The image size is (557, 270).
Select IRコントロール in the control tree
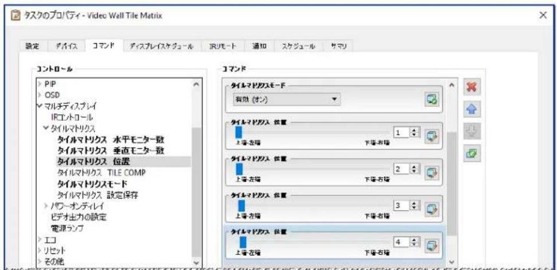pyautogui.click(x=72, y=117)
